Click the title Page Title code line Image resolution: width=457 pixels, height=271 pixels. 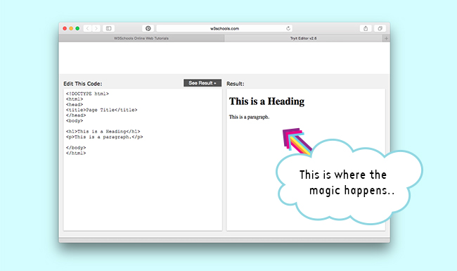[x=101, y=110]
